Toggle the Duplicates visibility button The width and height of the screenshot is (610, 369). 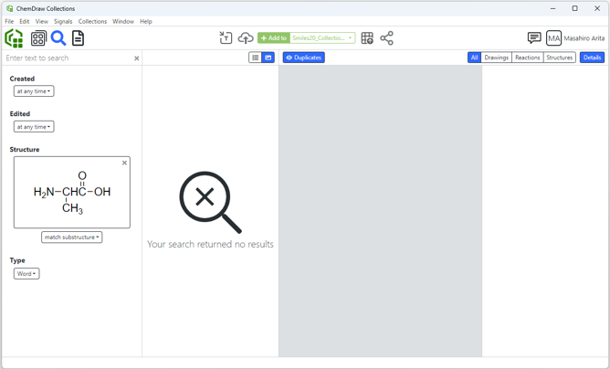[x=304, y=58]
